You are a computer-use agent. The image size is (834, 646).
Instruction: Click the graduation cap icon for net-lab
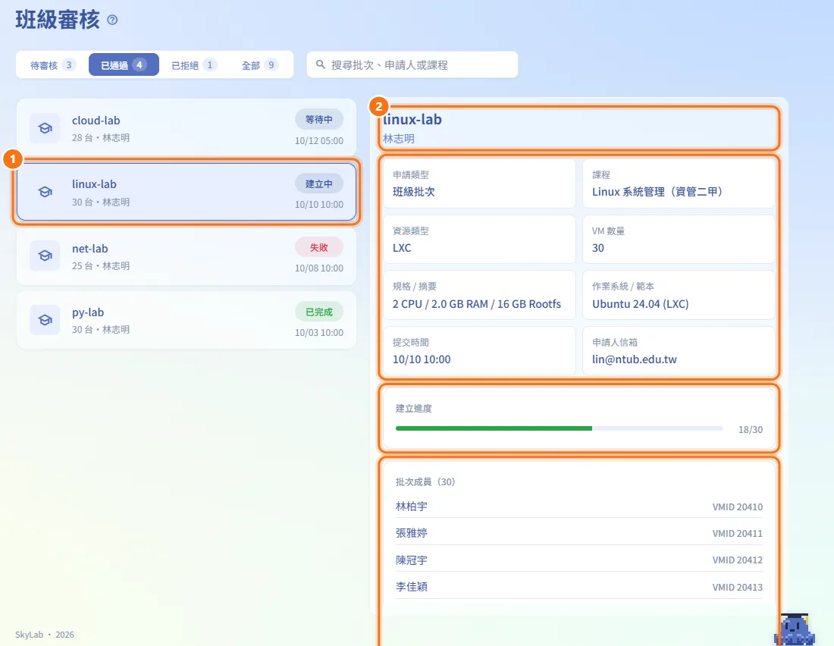pos(45,256)
